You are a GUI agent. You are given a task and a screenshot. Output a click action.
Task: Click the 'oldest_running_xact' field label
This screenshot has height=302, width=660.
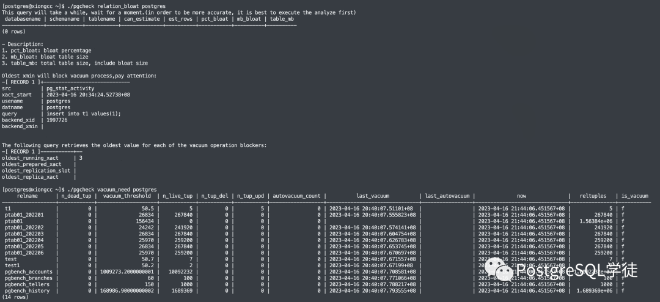(x=30, y=158)
